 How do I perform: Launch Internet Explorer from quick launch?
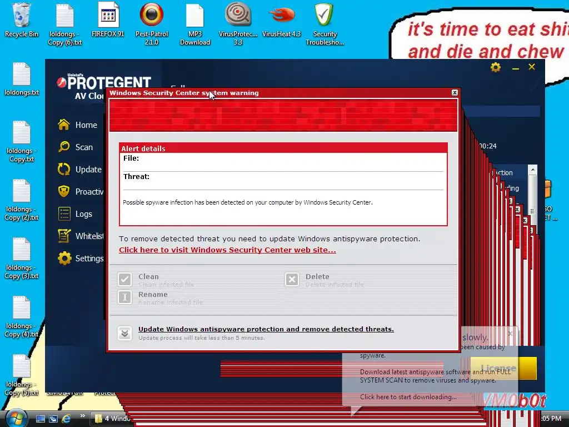pos(66,419)
